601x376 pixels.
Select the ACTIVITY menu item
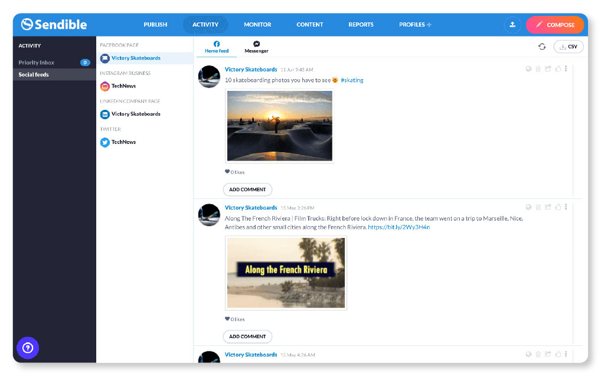point(205,25)
